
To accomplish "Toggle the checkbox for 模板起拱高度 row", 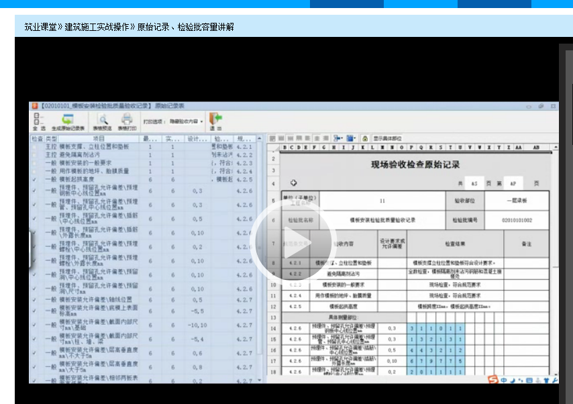I will pos(34,179).
